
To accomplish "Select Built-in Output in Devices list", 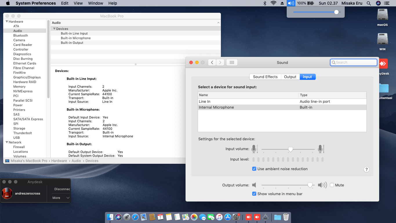I will 72,43.
